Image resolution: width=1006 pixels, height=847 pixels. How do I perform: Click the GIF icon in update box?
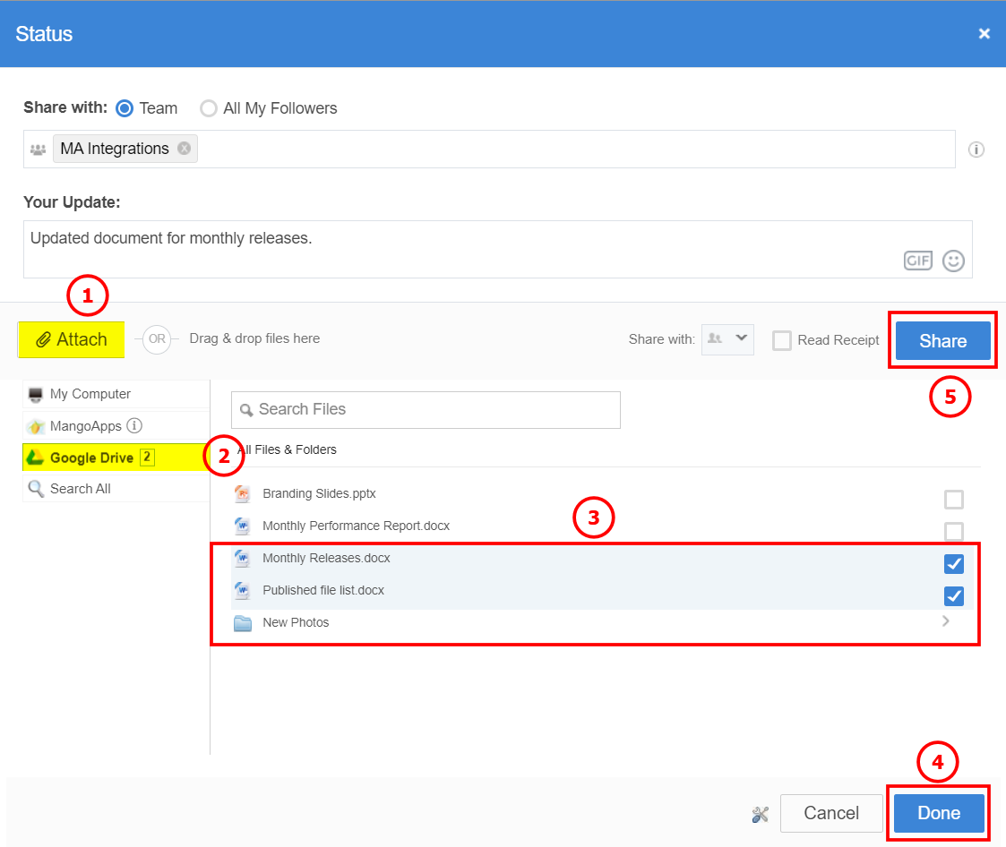point(917,261)
